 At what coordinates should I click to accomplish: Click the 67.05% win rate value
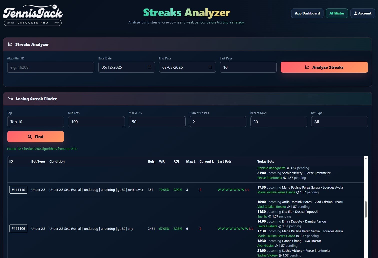coord(164,229)
